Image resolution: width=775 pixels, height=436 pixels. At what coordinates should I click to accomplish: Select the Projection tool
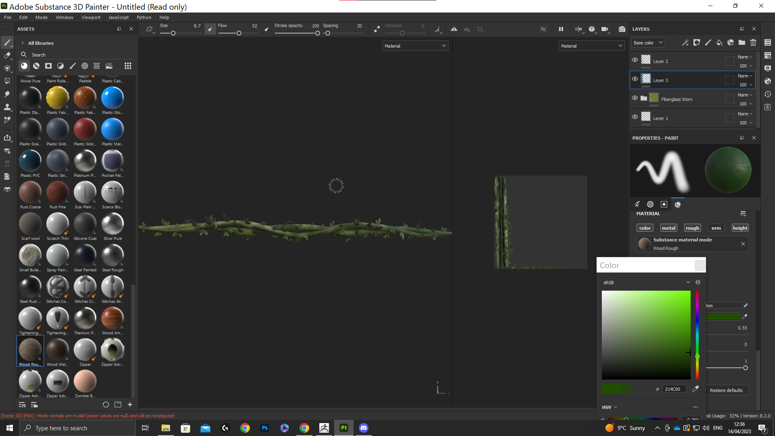coord(7,68)
